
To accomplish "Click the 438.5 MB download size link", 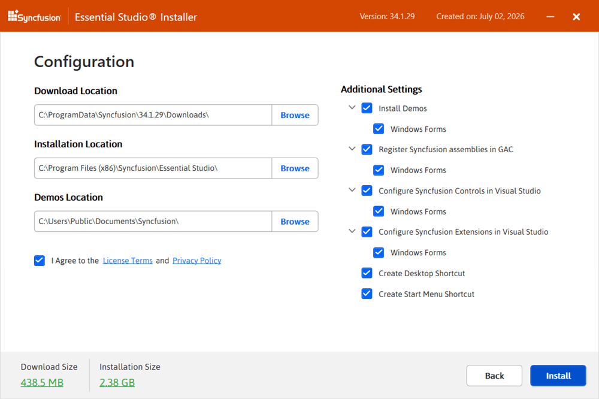I will click(42, 383).
